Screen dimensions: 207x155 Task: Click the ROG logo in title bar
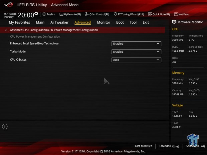click(x=9, y=4)
